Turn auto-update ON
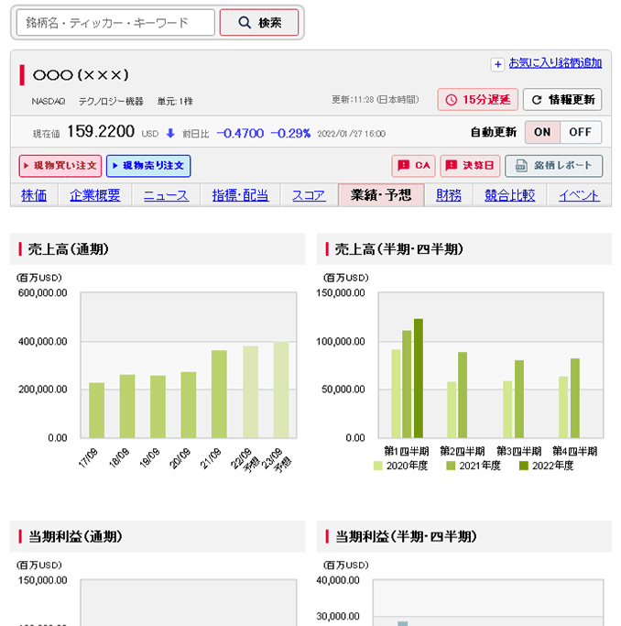Screen dimensions: 621x626 pyautogui.click(x=542, y=132)
